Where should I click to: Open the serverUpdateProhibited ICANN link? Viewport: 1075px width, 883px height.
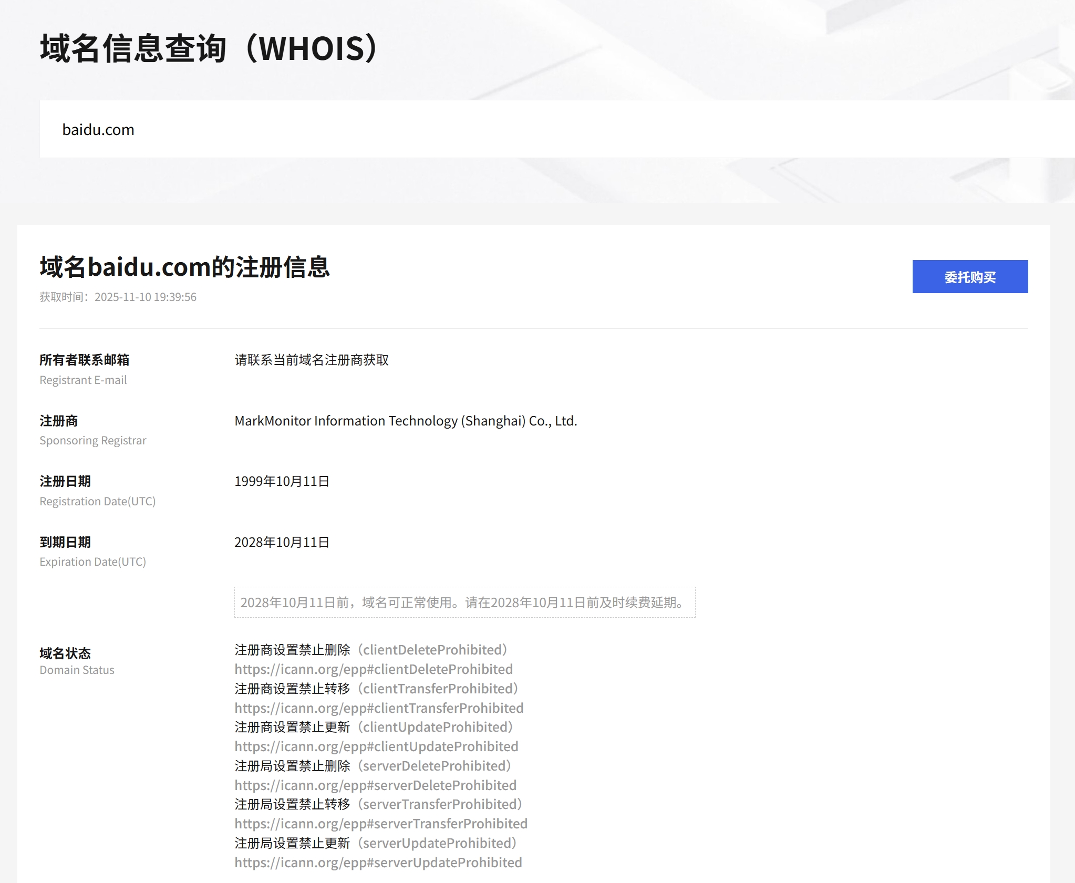click(x=378, y=863)
